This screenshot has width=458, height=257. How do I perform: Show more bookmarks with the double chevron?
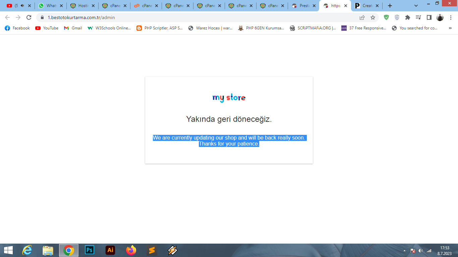[x=450, y=28]
